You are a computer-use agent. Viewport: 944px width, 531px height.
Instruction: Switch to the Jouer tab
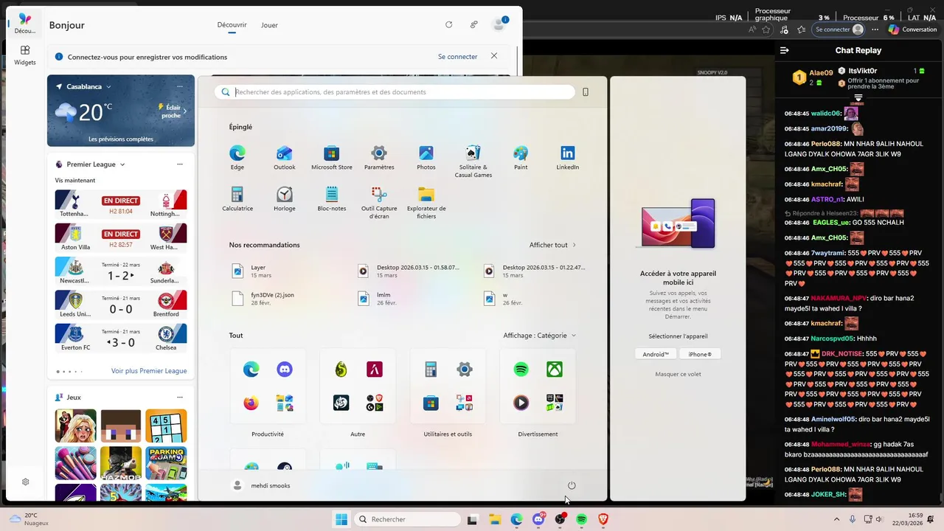tap(269, 25)
